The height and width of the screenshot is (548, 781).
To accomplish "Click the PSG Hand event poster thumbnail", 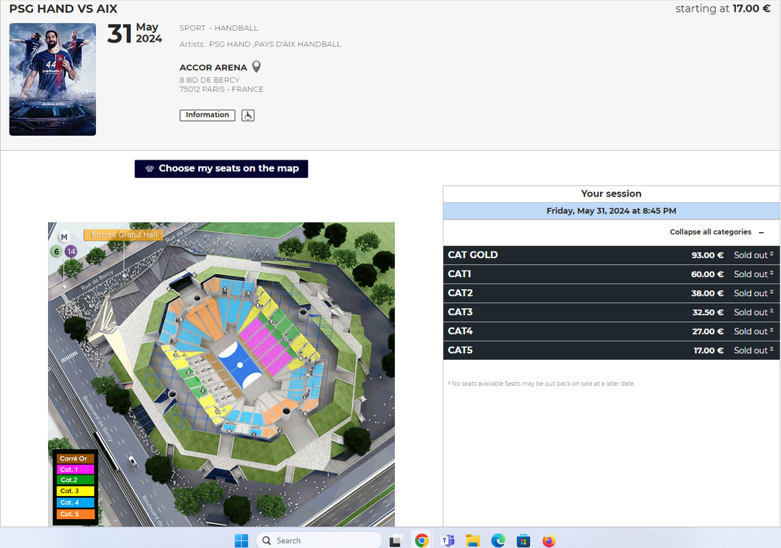I will click(x=53, y=79).
